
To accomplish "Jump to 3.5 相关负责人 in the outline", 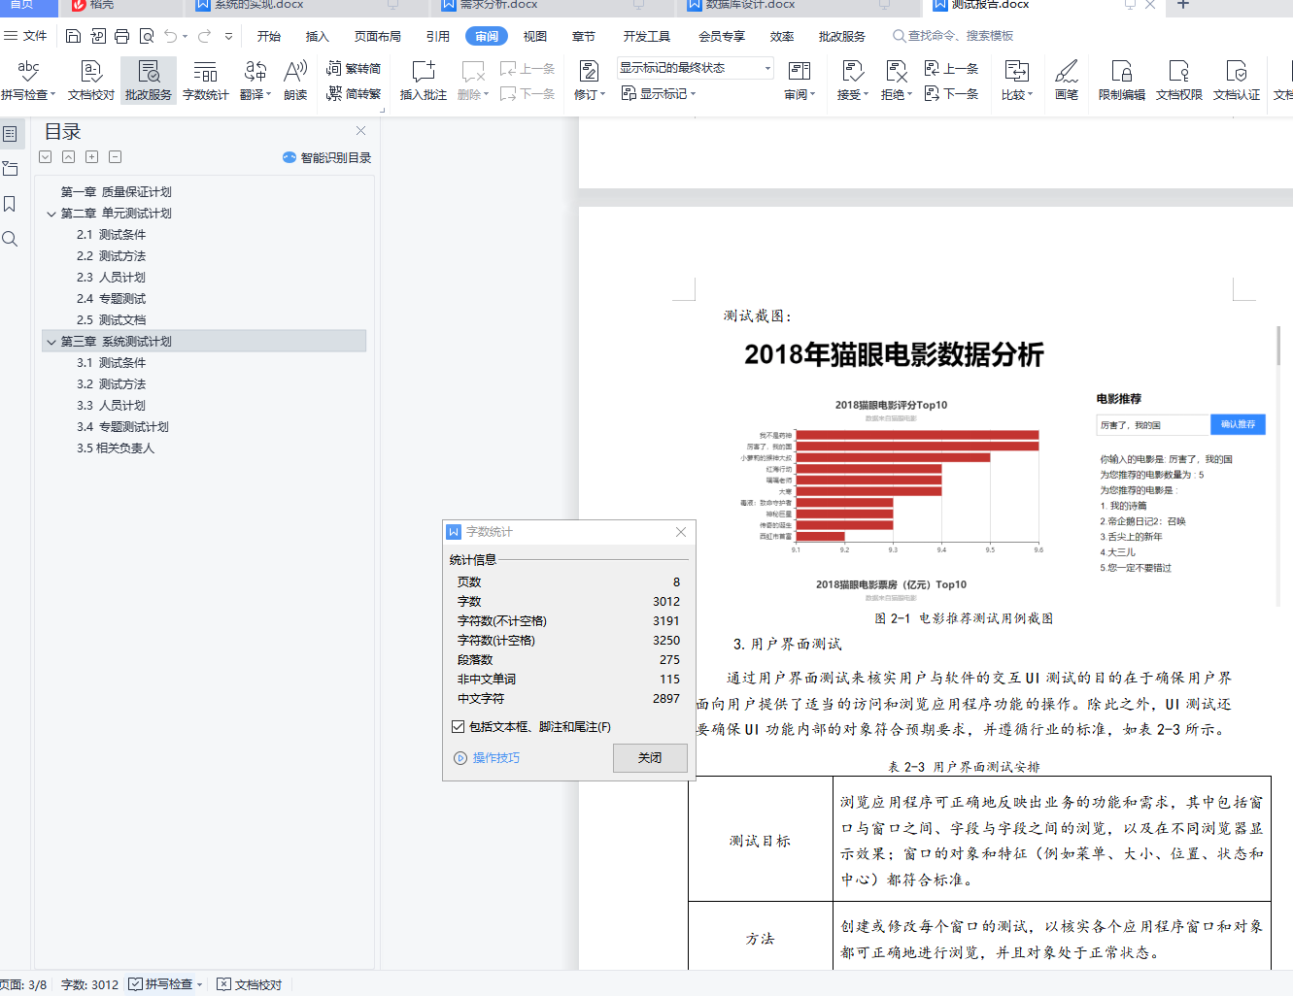I will coord(116,448).
